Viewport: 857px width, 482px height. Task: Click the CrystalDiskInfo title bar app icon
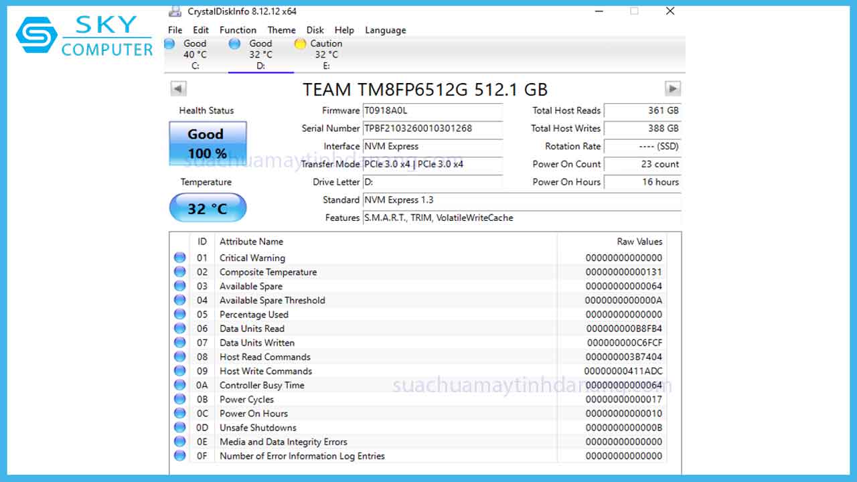pos(175,11)
